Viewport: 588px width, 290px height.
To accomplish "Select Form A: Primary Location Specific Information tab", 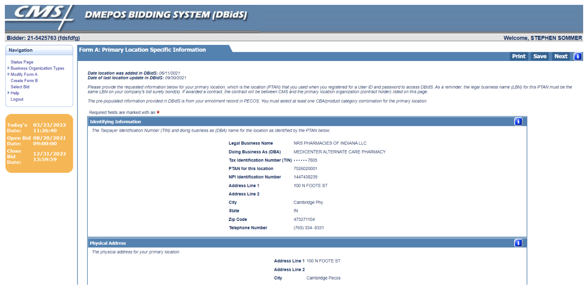I will [143, 50].
